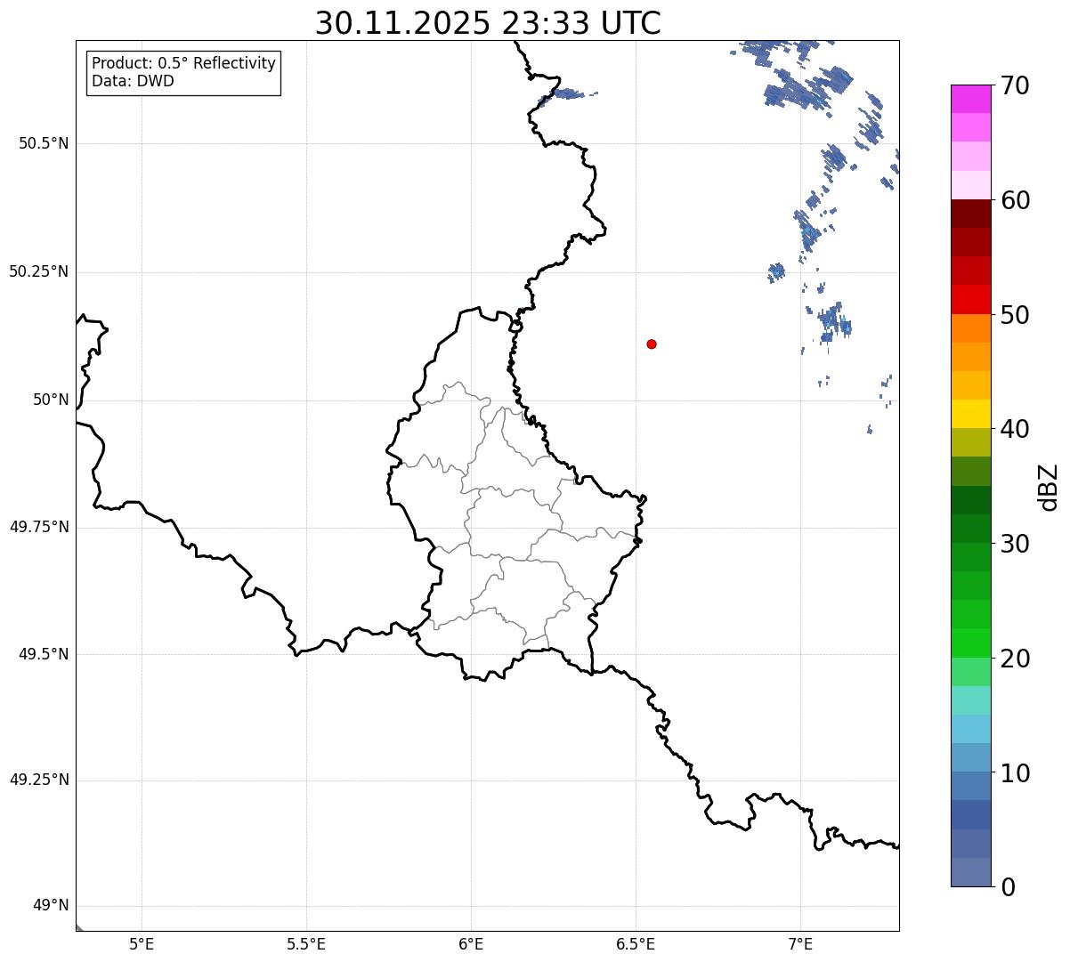
Task: Click the colorbar tick label 10
Action: (x=1015, y=772)
